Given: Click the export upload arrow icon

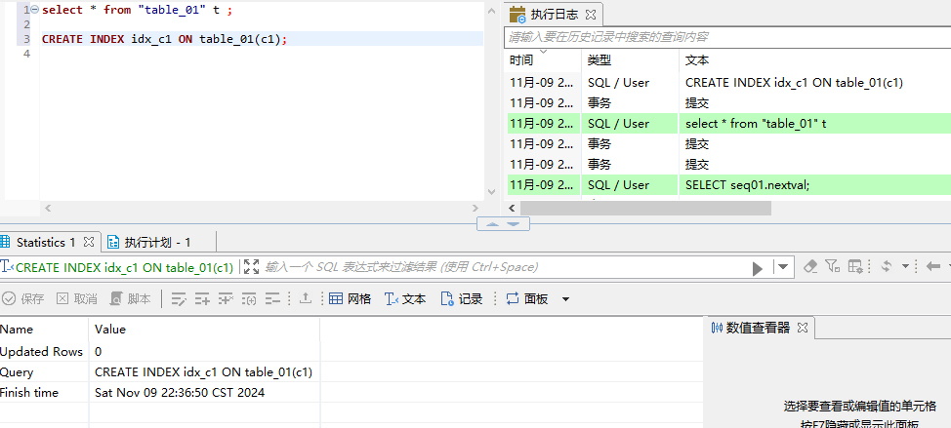Looking at the screenshot, I should click(x=305, y=299).
